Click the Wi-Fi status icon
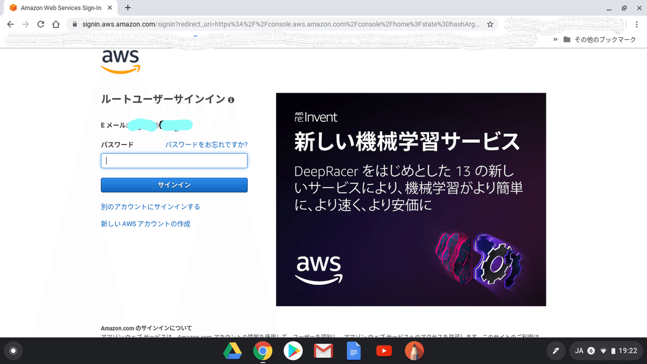The height and width of the screenshot is (364, 647). tap(603, 351)
